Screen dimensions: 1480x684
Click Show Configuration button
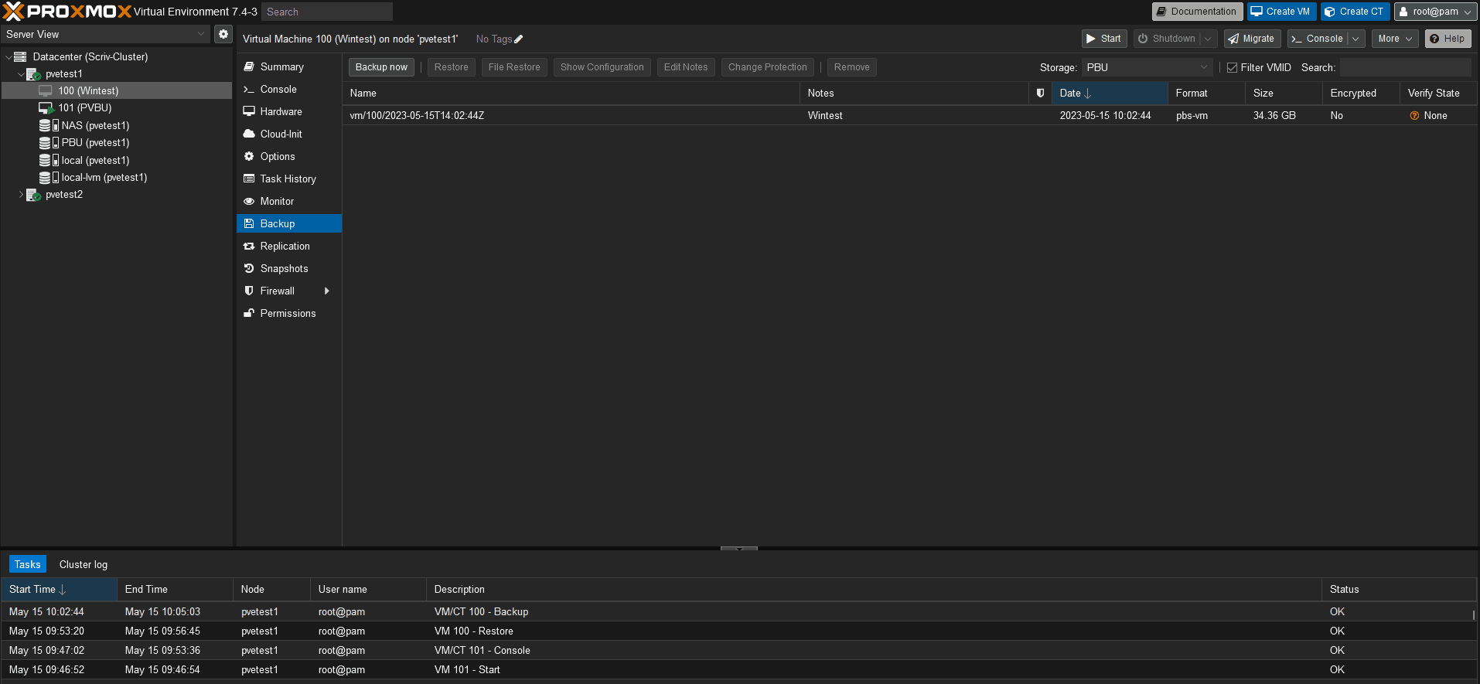(602, 67)
